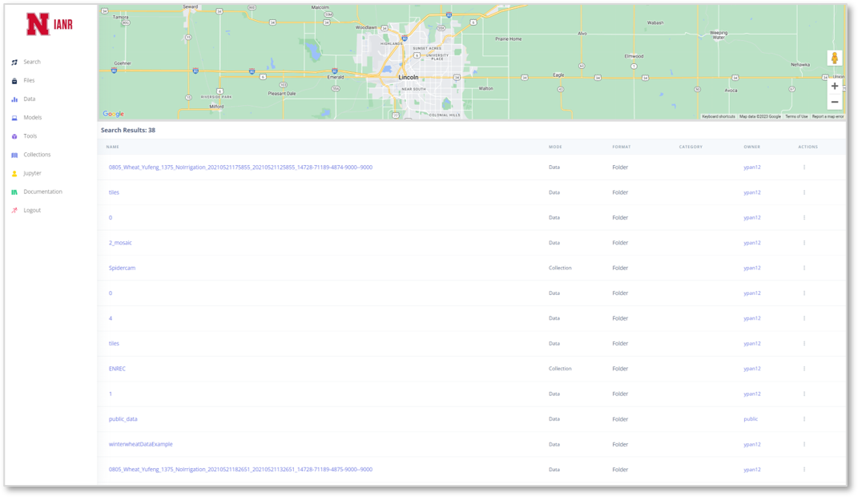Click 'Search Results: 38' heading text
Screen dimensions: 858x497
(128, 131)
